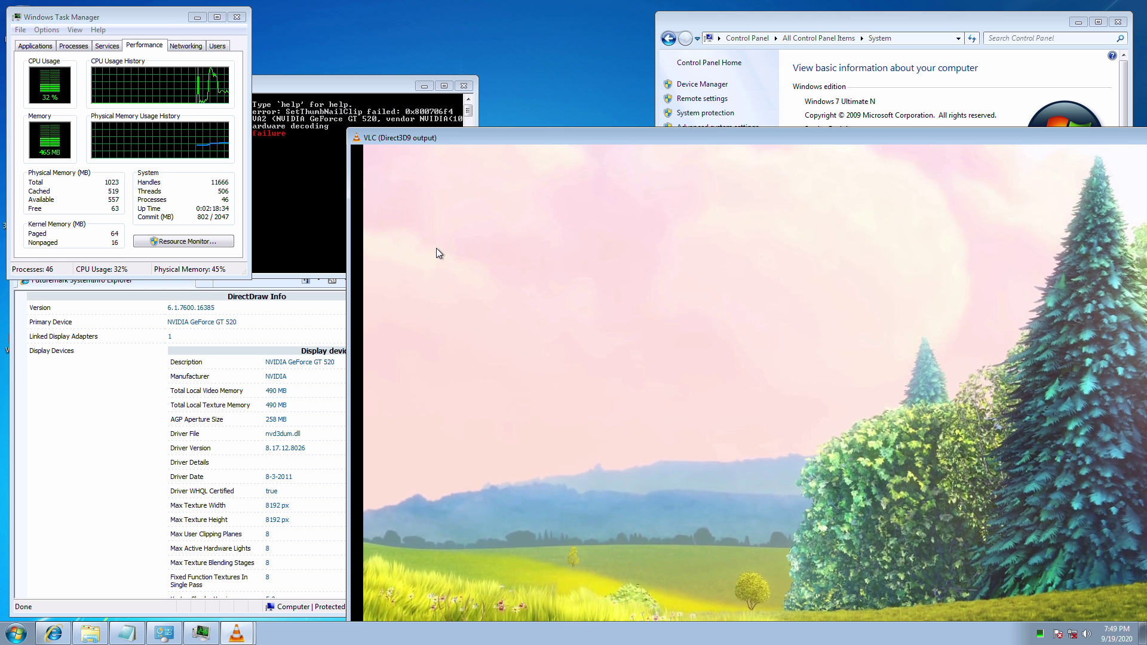Open the notepad-style taskbar icon

[x=127, y=633]
